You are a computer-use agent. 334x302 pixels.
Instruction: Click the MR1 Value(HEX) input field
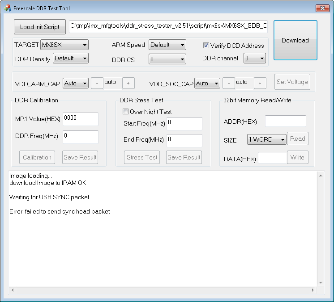[81, 119]
